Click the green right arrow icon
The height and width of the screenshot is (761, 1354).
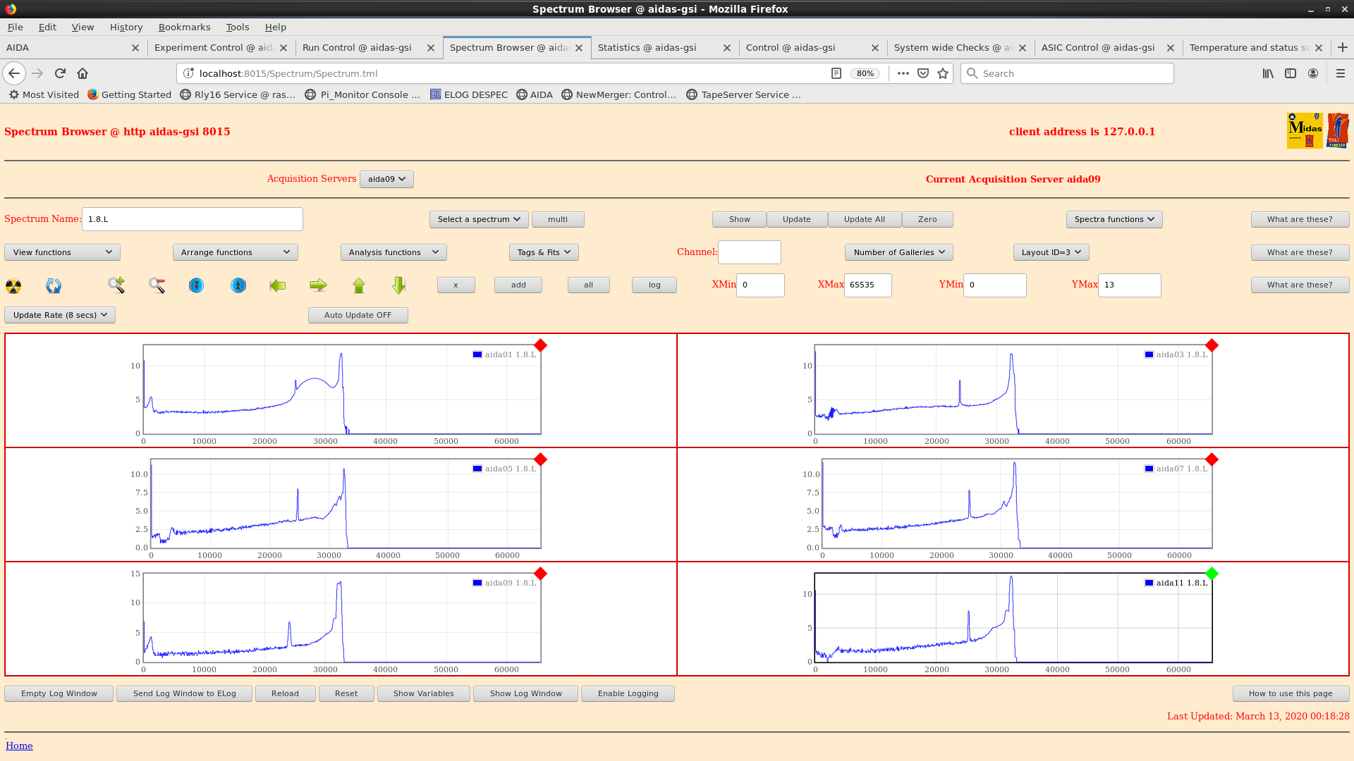pos(318,285)
